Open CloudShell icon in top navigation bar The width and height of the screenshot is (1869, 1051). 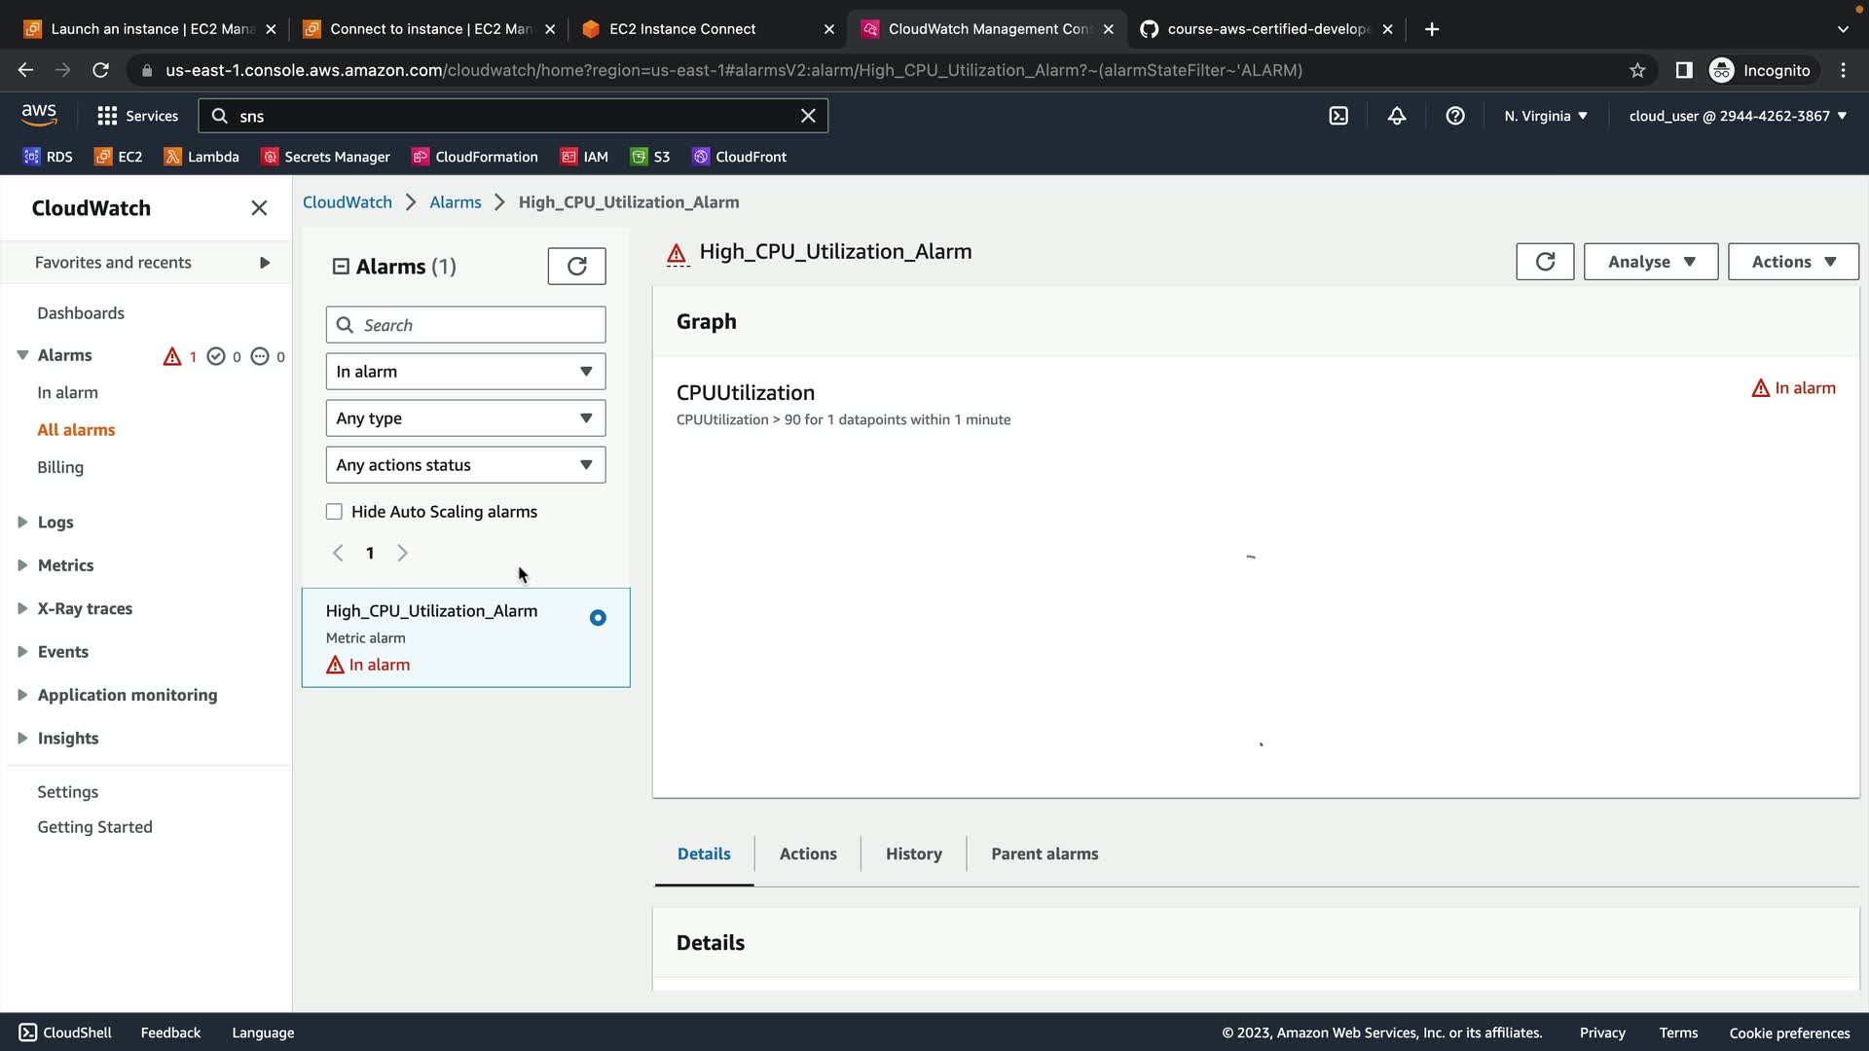pos(1338,116)
